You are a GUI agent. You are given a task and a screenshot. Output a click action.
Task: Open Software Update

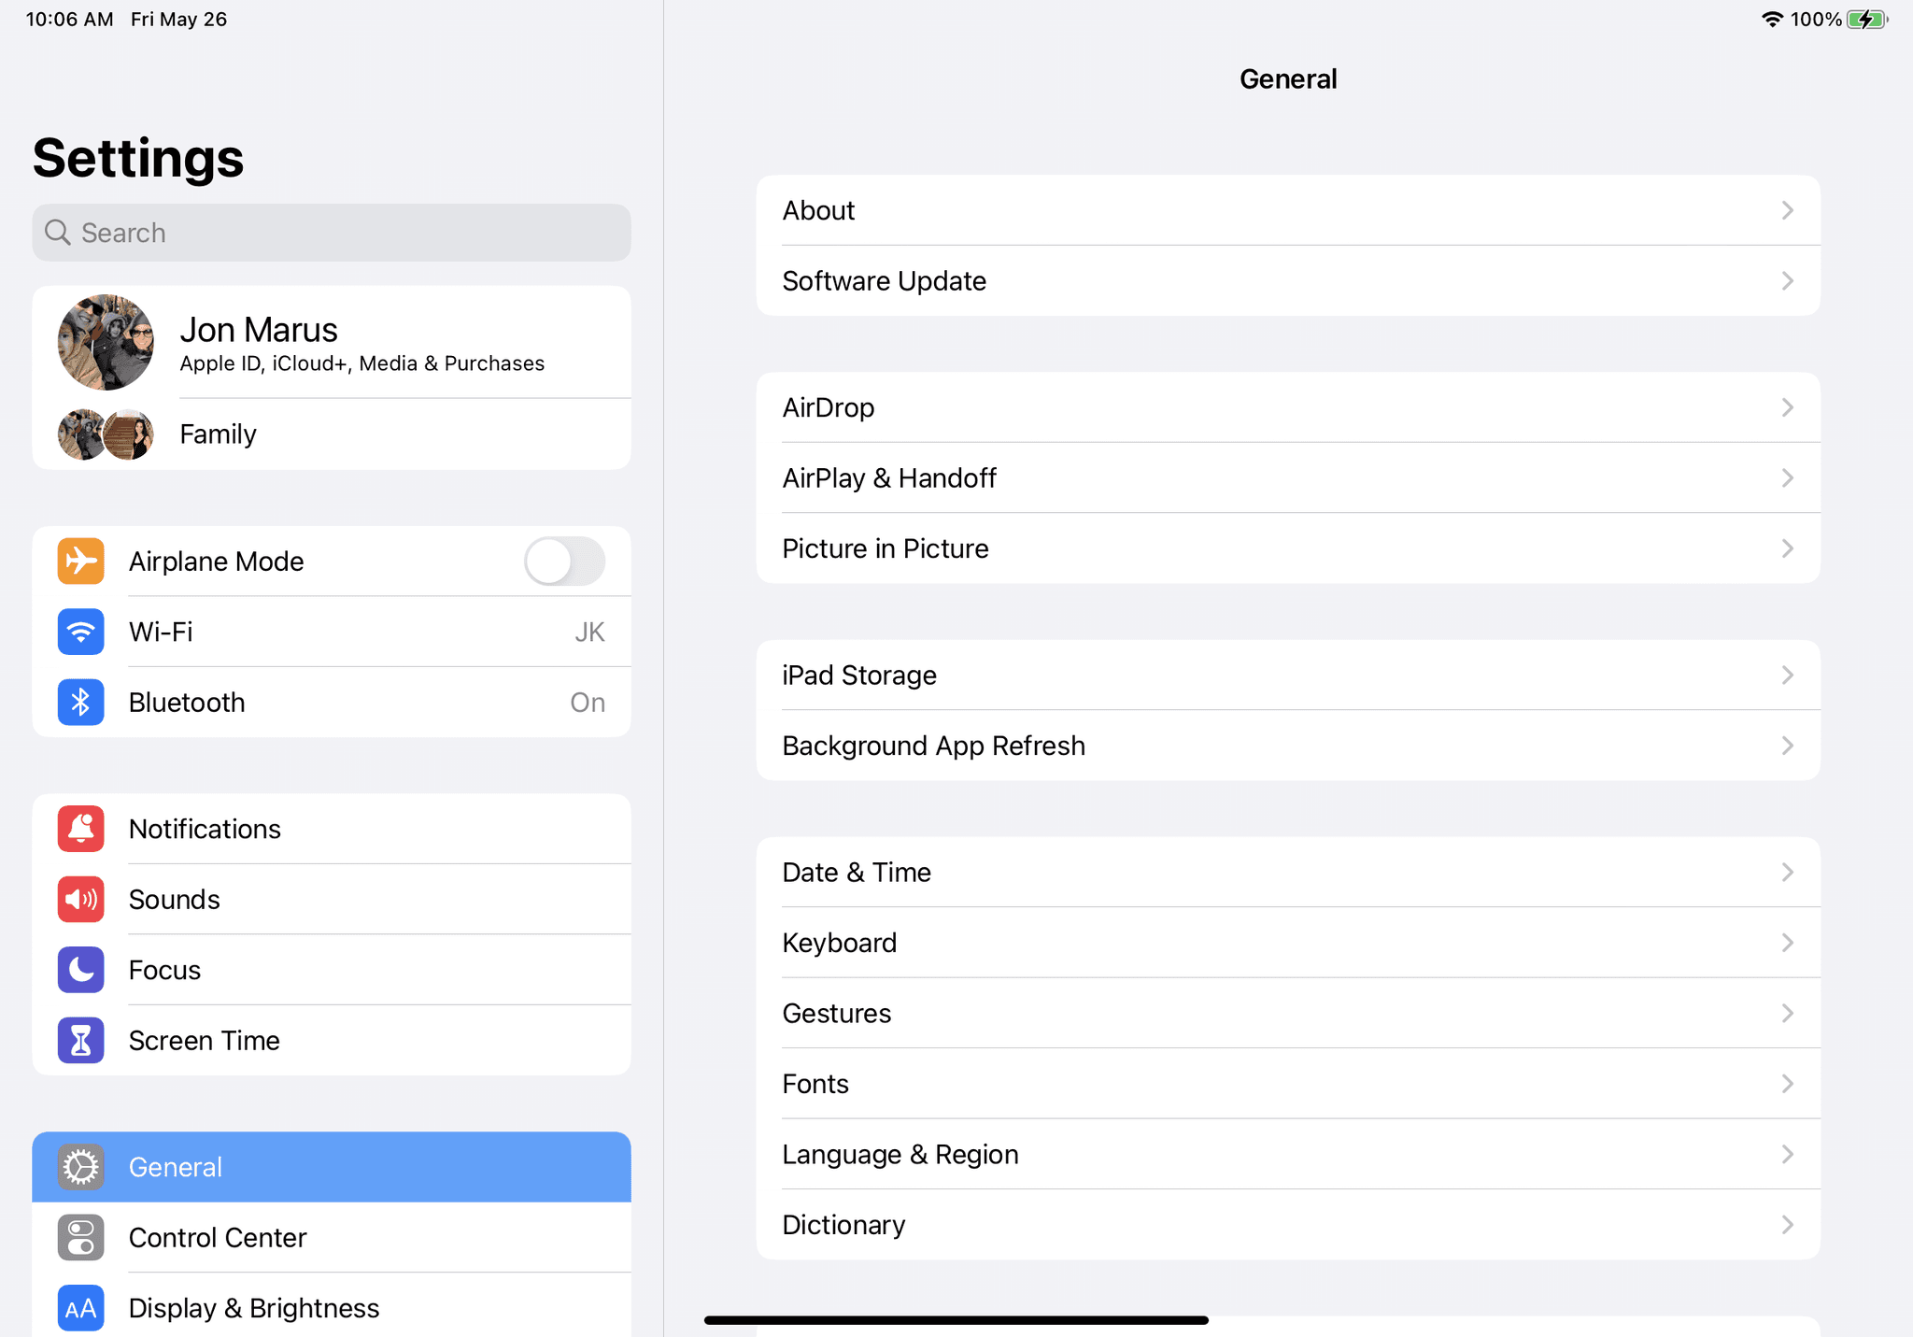pos(1288,280)
